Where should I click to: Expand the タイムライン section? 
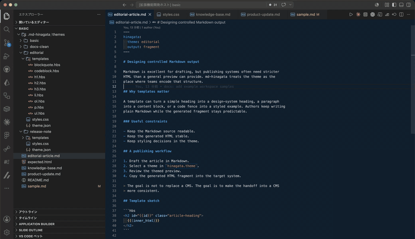click(59, 218)
